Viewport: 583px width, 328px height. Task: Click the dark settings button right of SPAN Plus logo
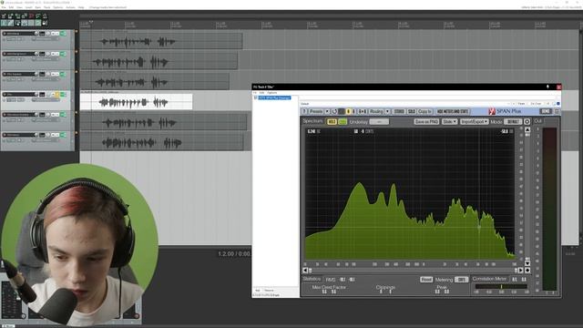point(545,111)
